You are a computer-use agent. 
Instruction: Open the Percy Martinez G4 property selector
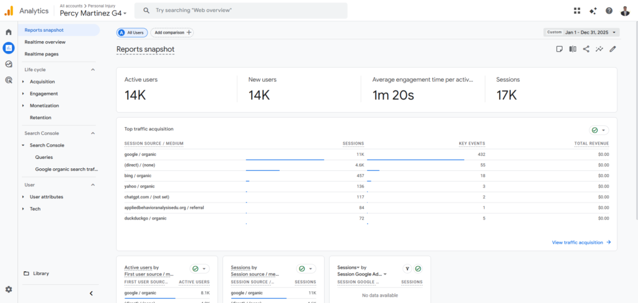[x=93, y=13]
